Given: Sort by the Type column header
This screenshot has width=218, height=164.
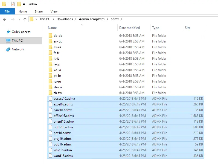Looking at the screenshot, I should click(x=156, y=28).
